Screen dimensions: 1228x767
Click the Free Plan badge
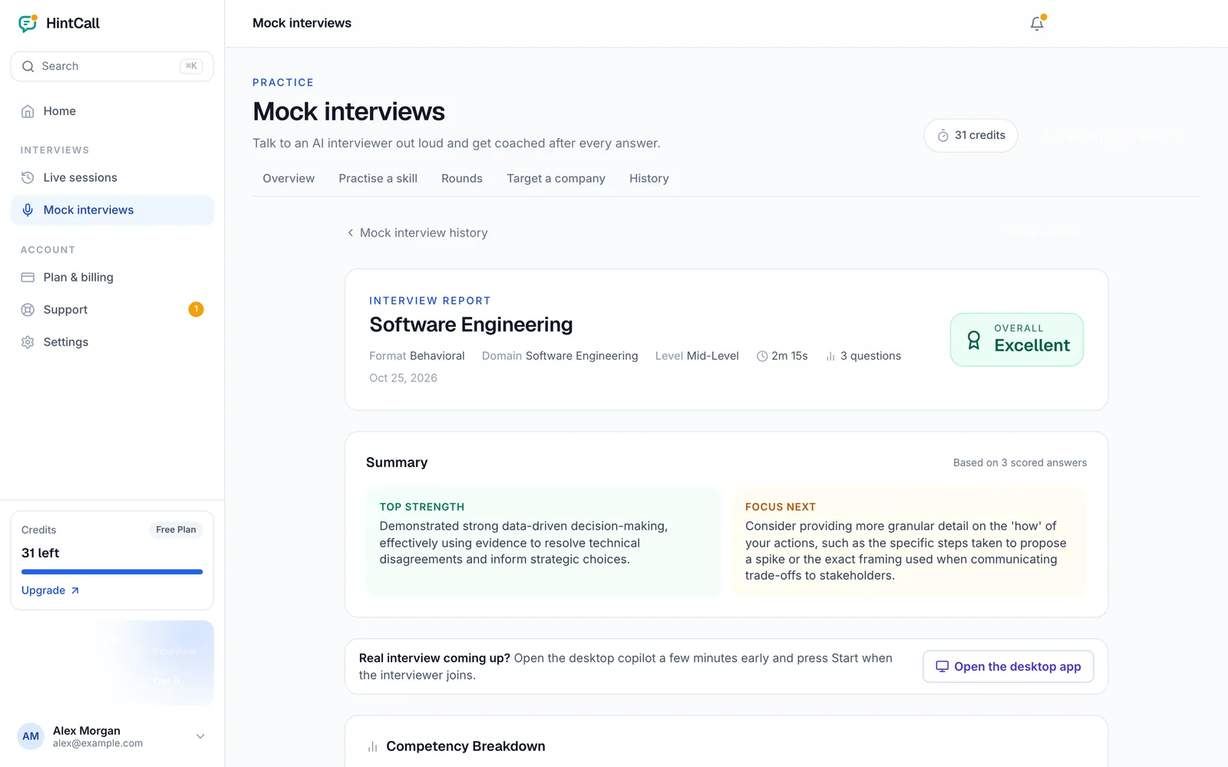[176, 530]
